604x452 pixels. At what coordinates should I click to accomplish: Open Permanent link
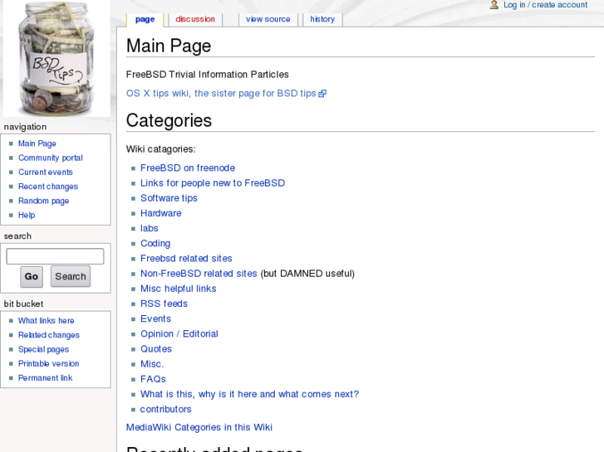pos(45,377)
